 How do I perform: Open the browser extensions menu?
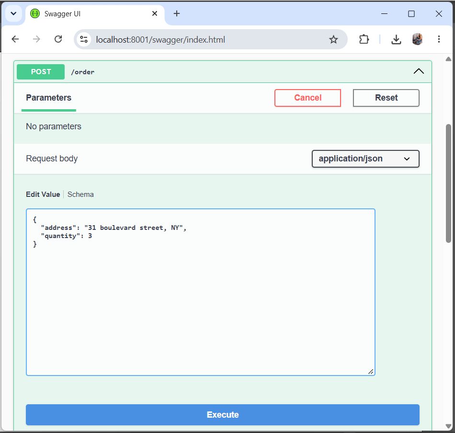coord(364,39)
